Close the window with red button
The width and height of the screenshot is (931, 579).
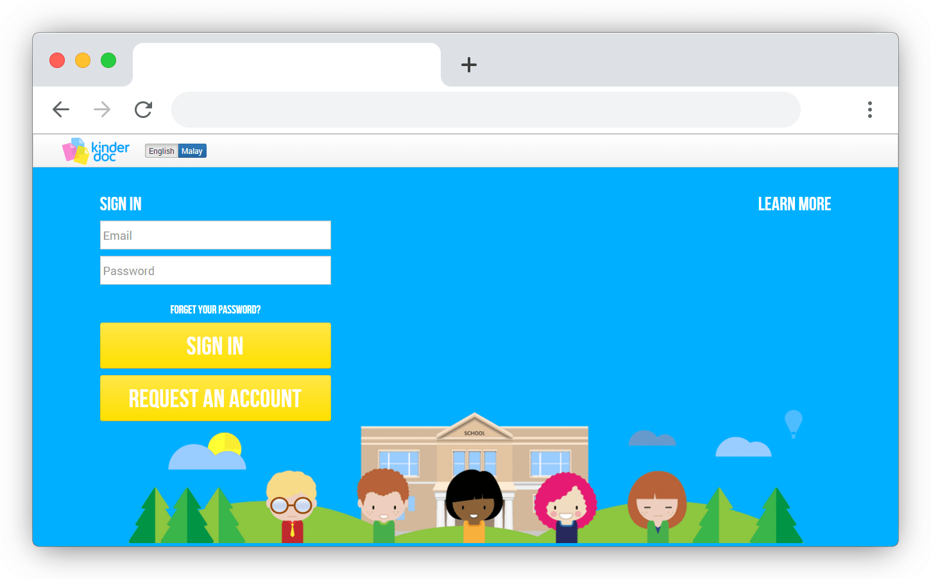point(57,60)
